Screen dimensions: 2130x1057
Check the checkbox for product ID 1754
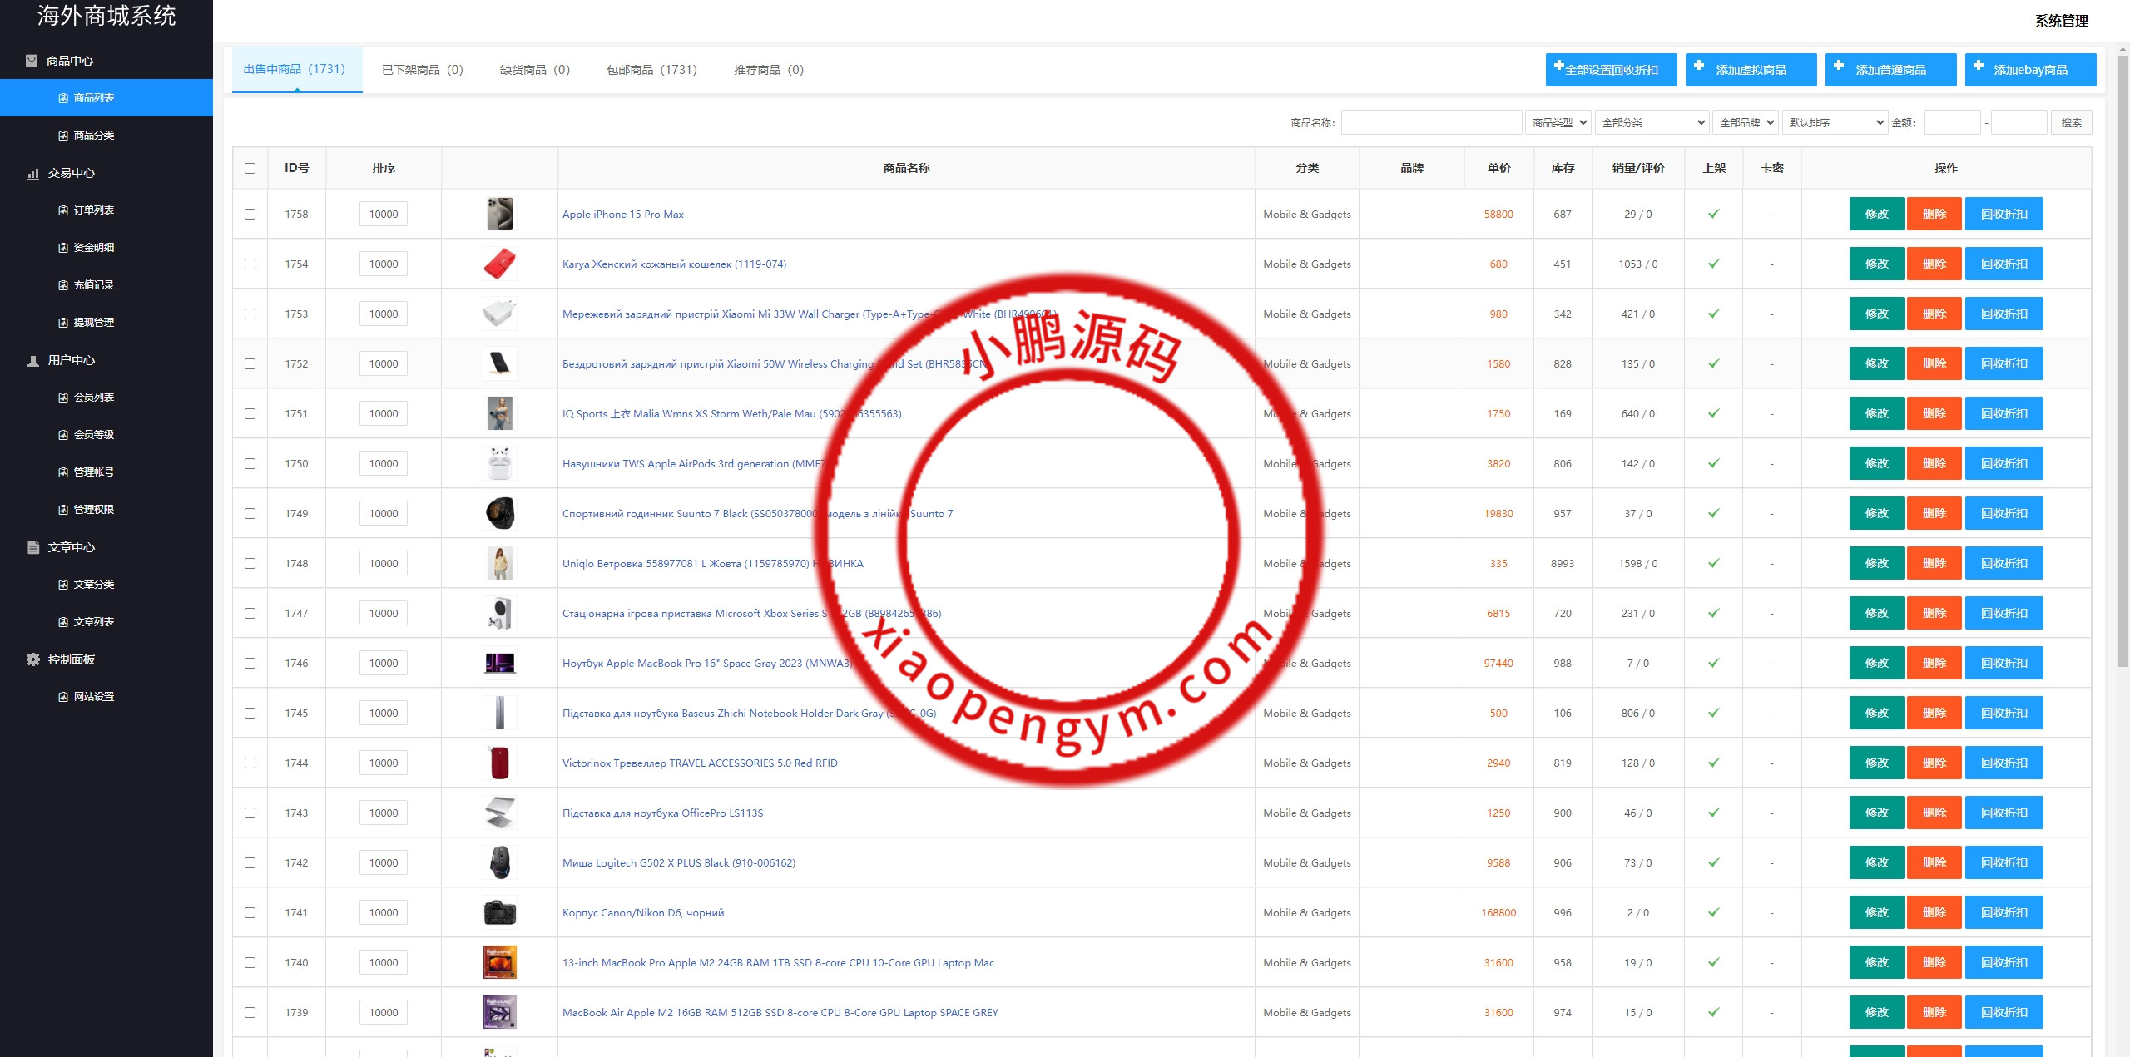click(250, 264)
